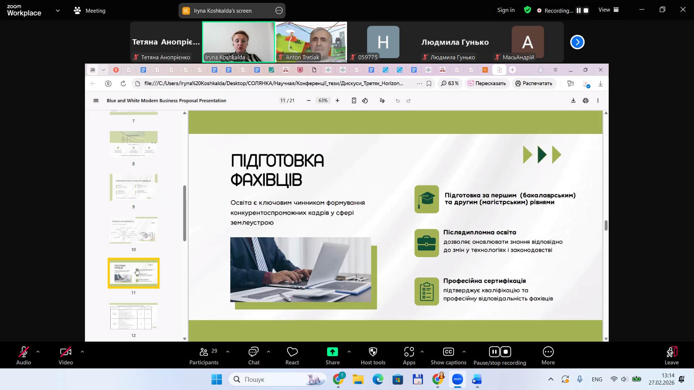This screenshot has height=390, width=694.
Task: Open the Meeting info menu
Action: tap(90, 11)
